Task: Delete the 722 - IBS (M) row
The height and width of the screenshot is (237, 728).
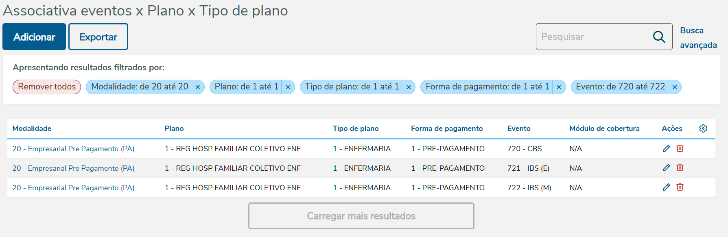Action: pyautogui.click(x=680, y=187)
